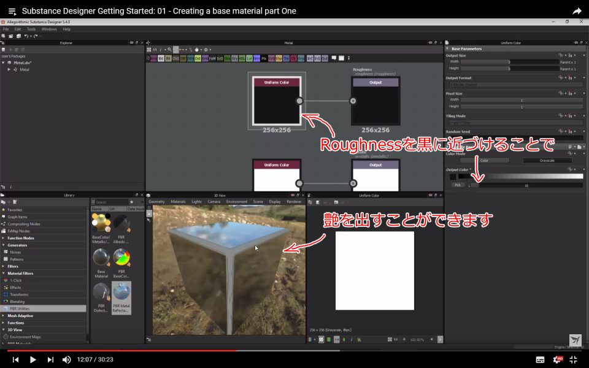The height and width of the screenshot is (368, 589).
Task: Expand Mesh Adaptive category in Library
Action: coord(4,316)
